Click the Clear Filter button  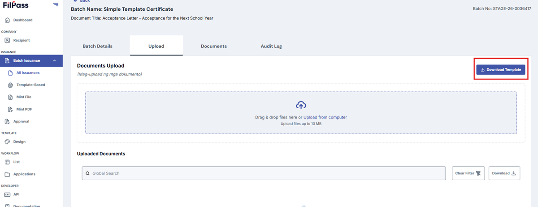click(468, 173)
